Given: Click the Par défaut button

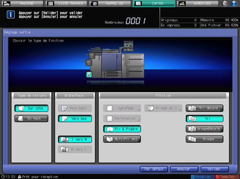Looking at the screenshot, I should coord(154,169).
